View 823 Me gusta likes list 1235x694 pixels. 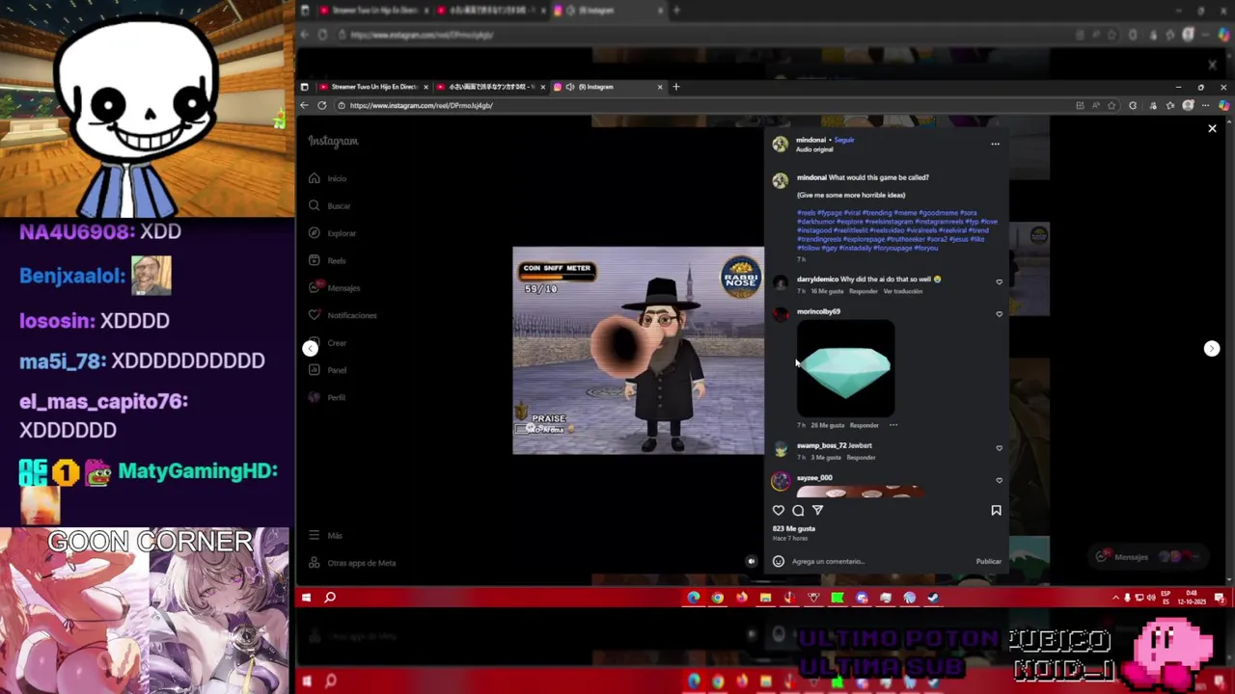tap(794, 528)
